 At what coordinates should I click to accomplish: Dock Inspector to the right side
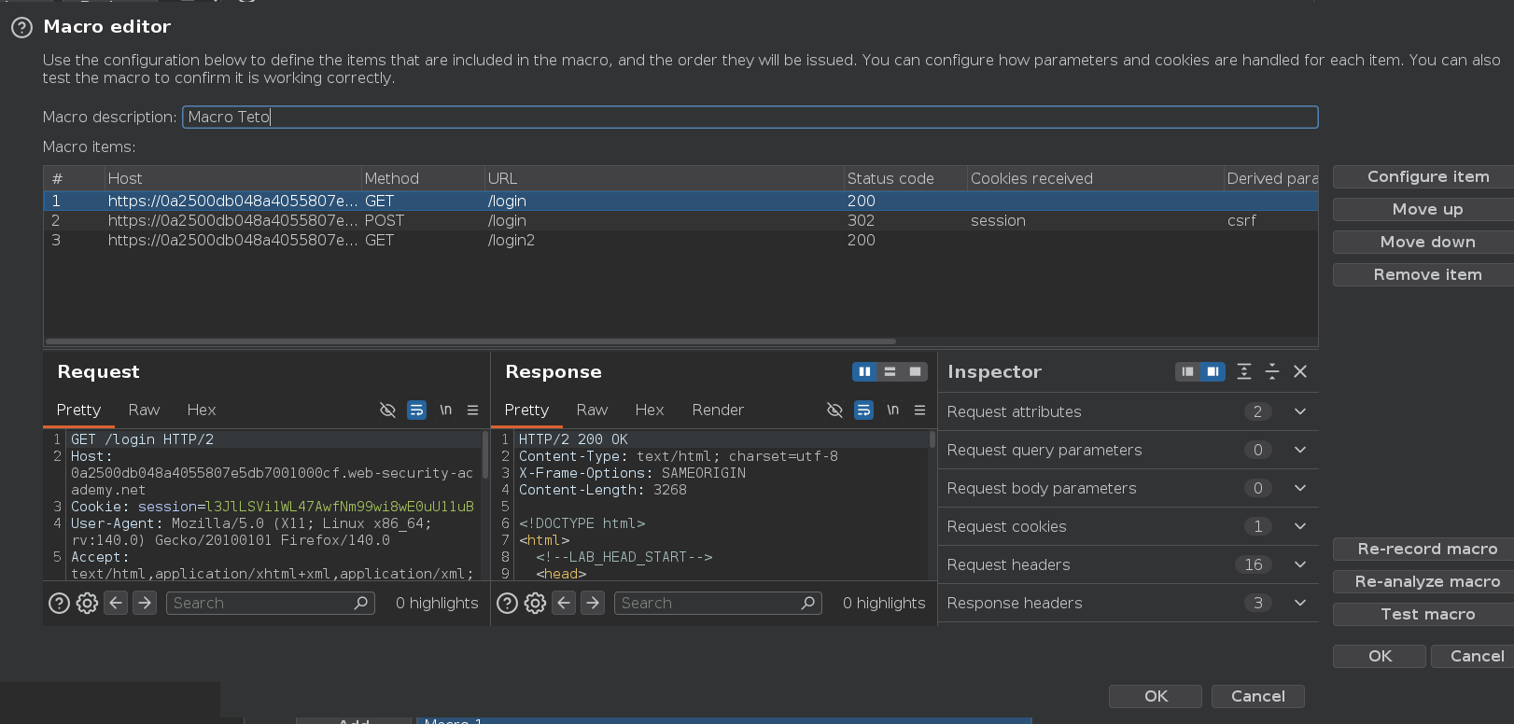(1213, 371)
